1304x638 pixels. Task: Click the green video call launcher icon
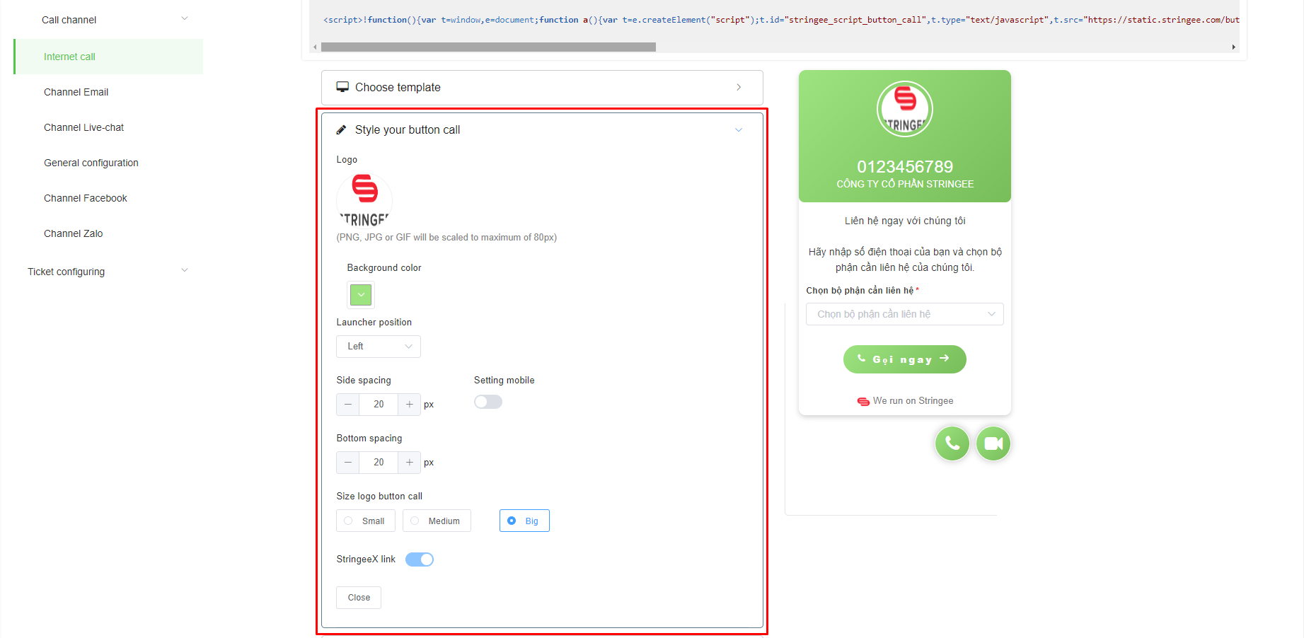[993, 443]
